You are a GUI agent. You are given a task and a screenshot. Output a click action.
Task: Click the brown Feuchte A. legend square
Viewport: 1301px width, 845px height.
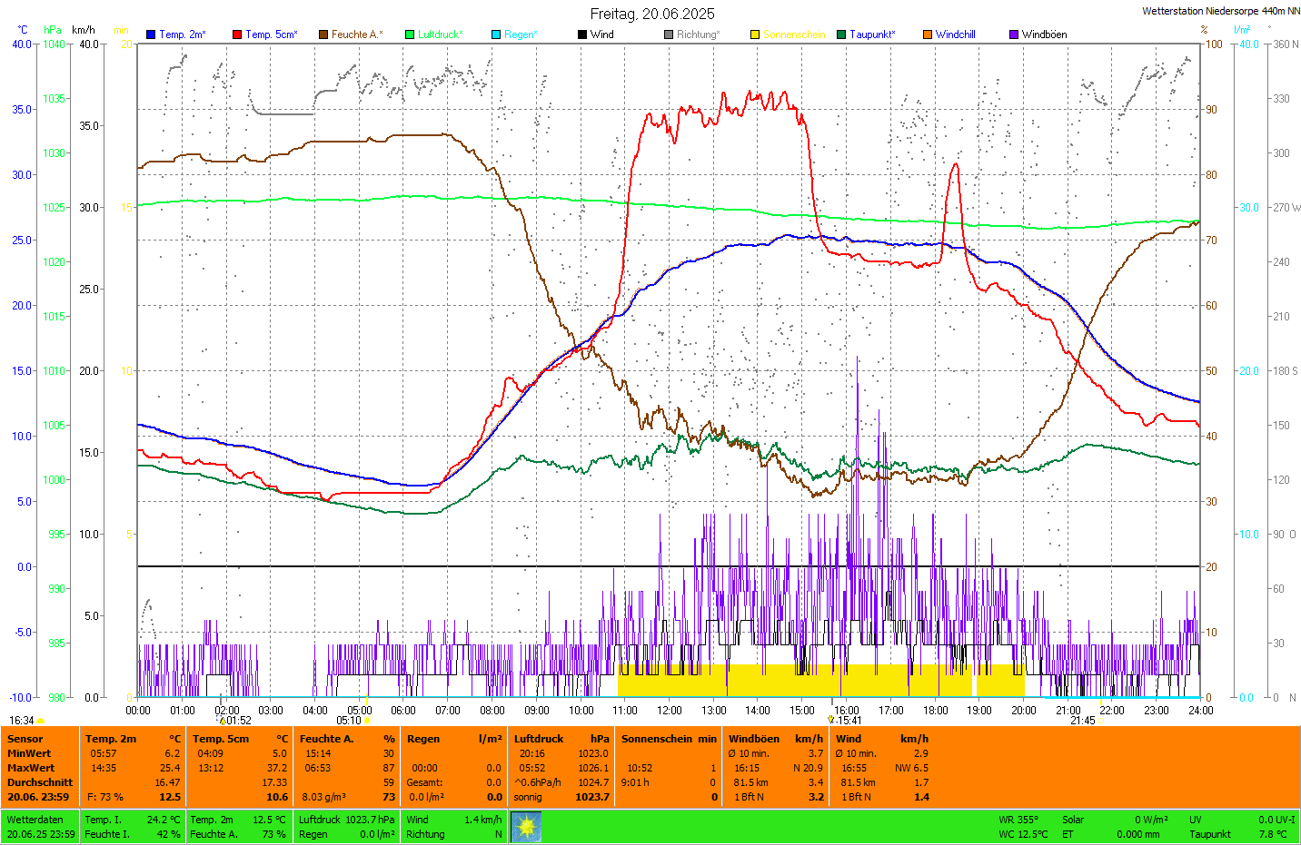(x=323, y=34)
